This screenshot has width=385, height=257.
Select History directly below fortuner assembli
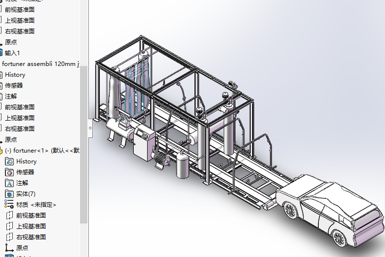point(15,75)
